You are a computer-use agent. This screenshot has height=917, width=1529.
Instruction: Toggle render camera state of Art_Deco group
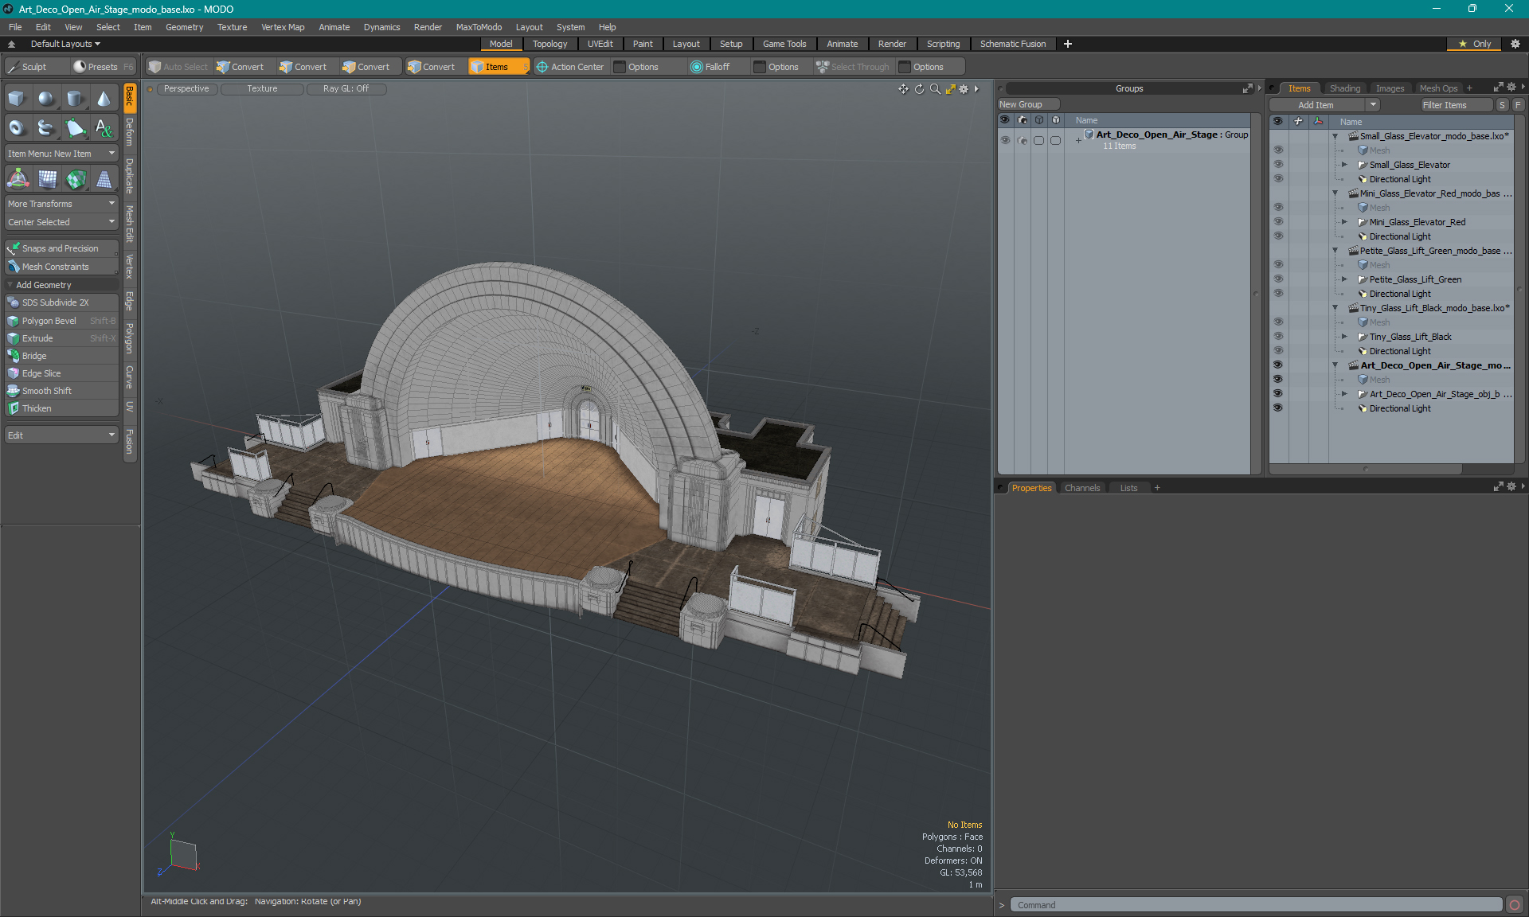1023,140
